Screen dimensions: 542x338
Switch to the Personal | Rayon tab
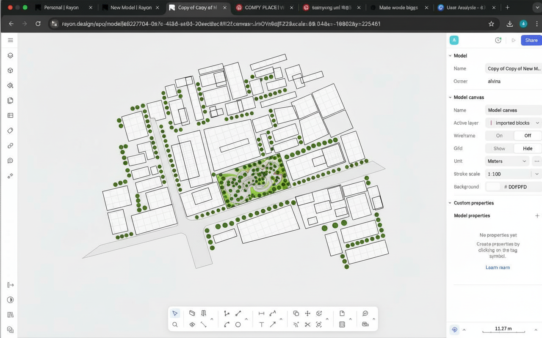point(61,8)
